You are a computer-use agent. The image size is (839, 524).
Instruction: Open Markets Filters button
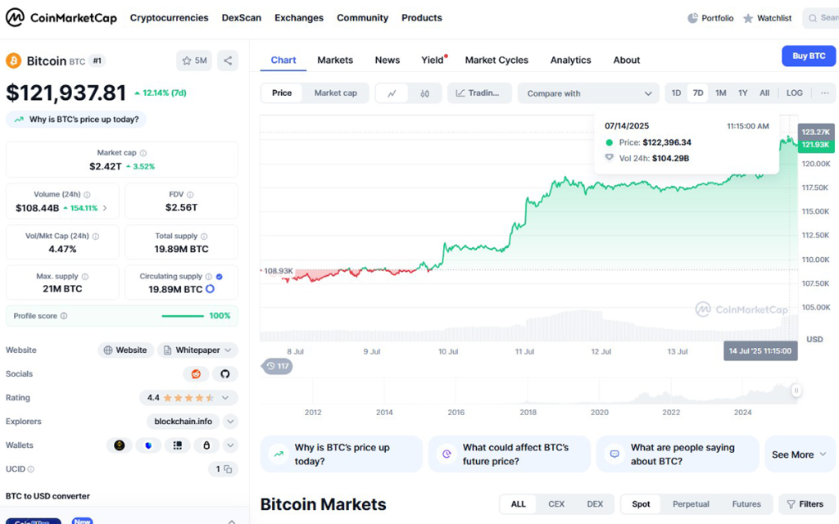point(805,504)
